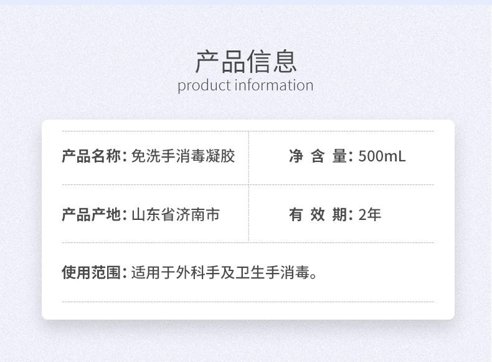Image resolution: width=492 pixels, height=362 pixels.
Task: Click the light blue strip at the top edge
Action: click(246, 2)
